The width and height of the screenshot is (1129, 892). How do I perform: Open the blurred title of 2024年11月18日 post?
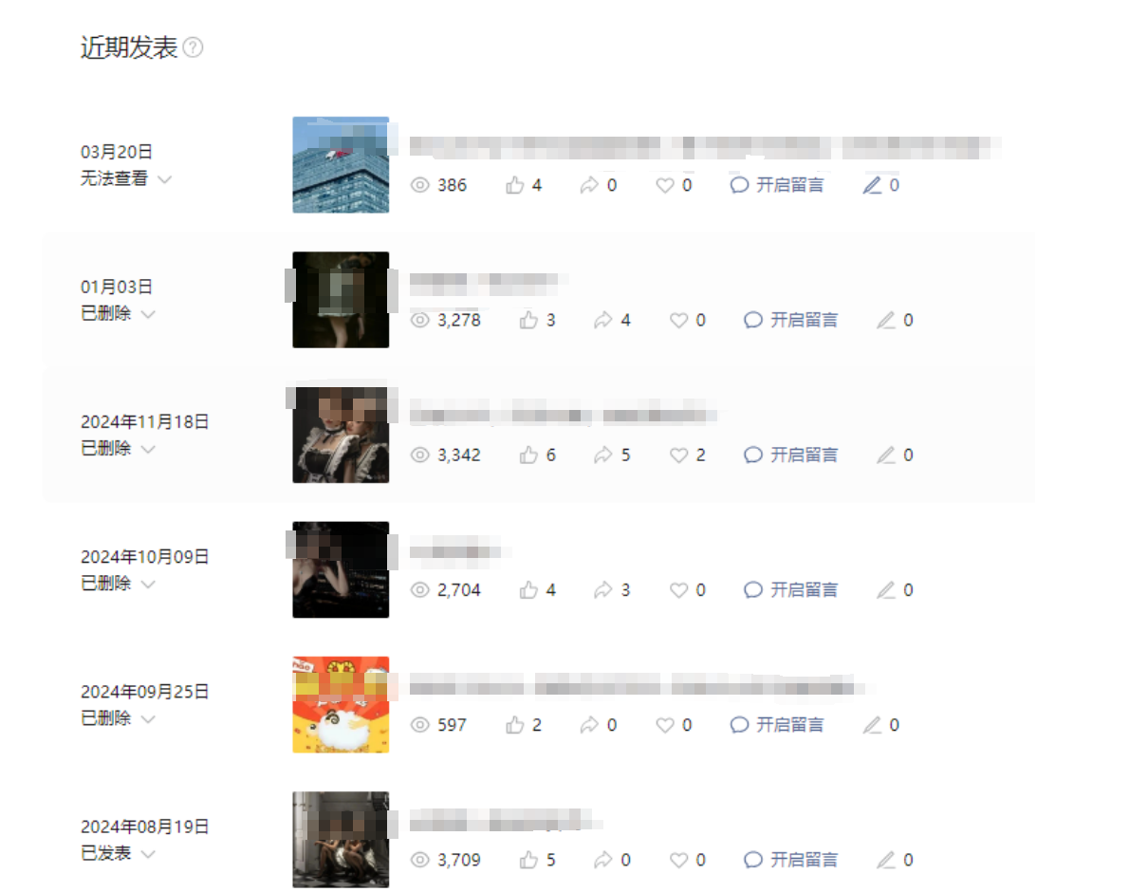pos(563,416)
